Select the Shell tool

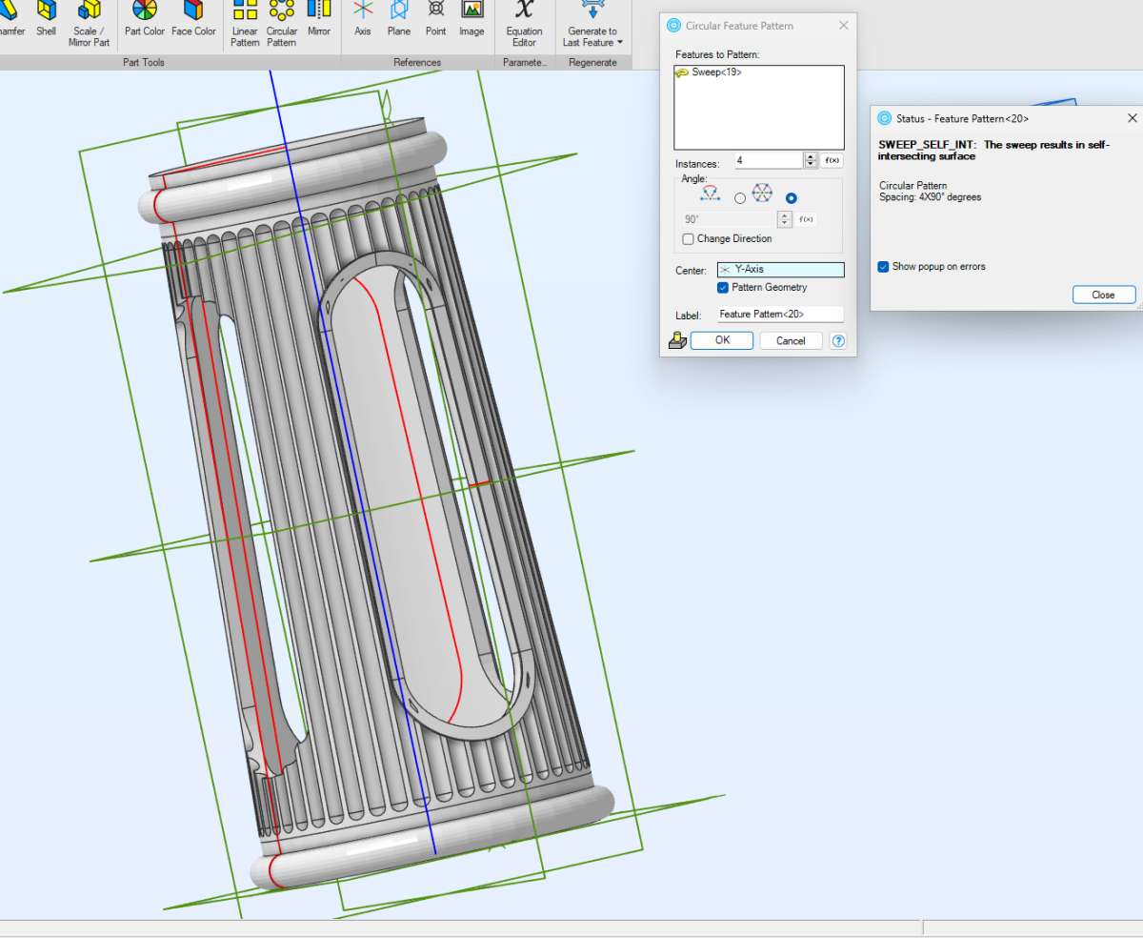pos(47,19)
